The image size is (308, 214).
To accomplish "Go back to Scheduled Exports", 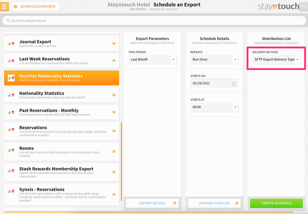I will (35, 6).
